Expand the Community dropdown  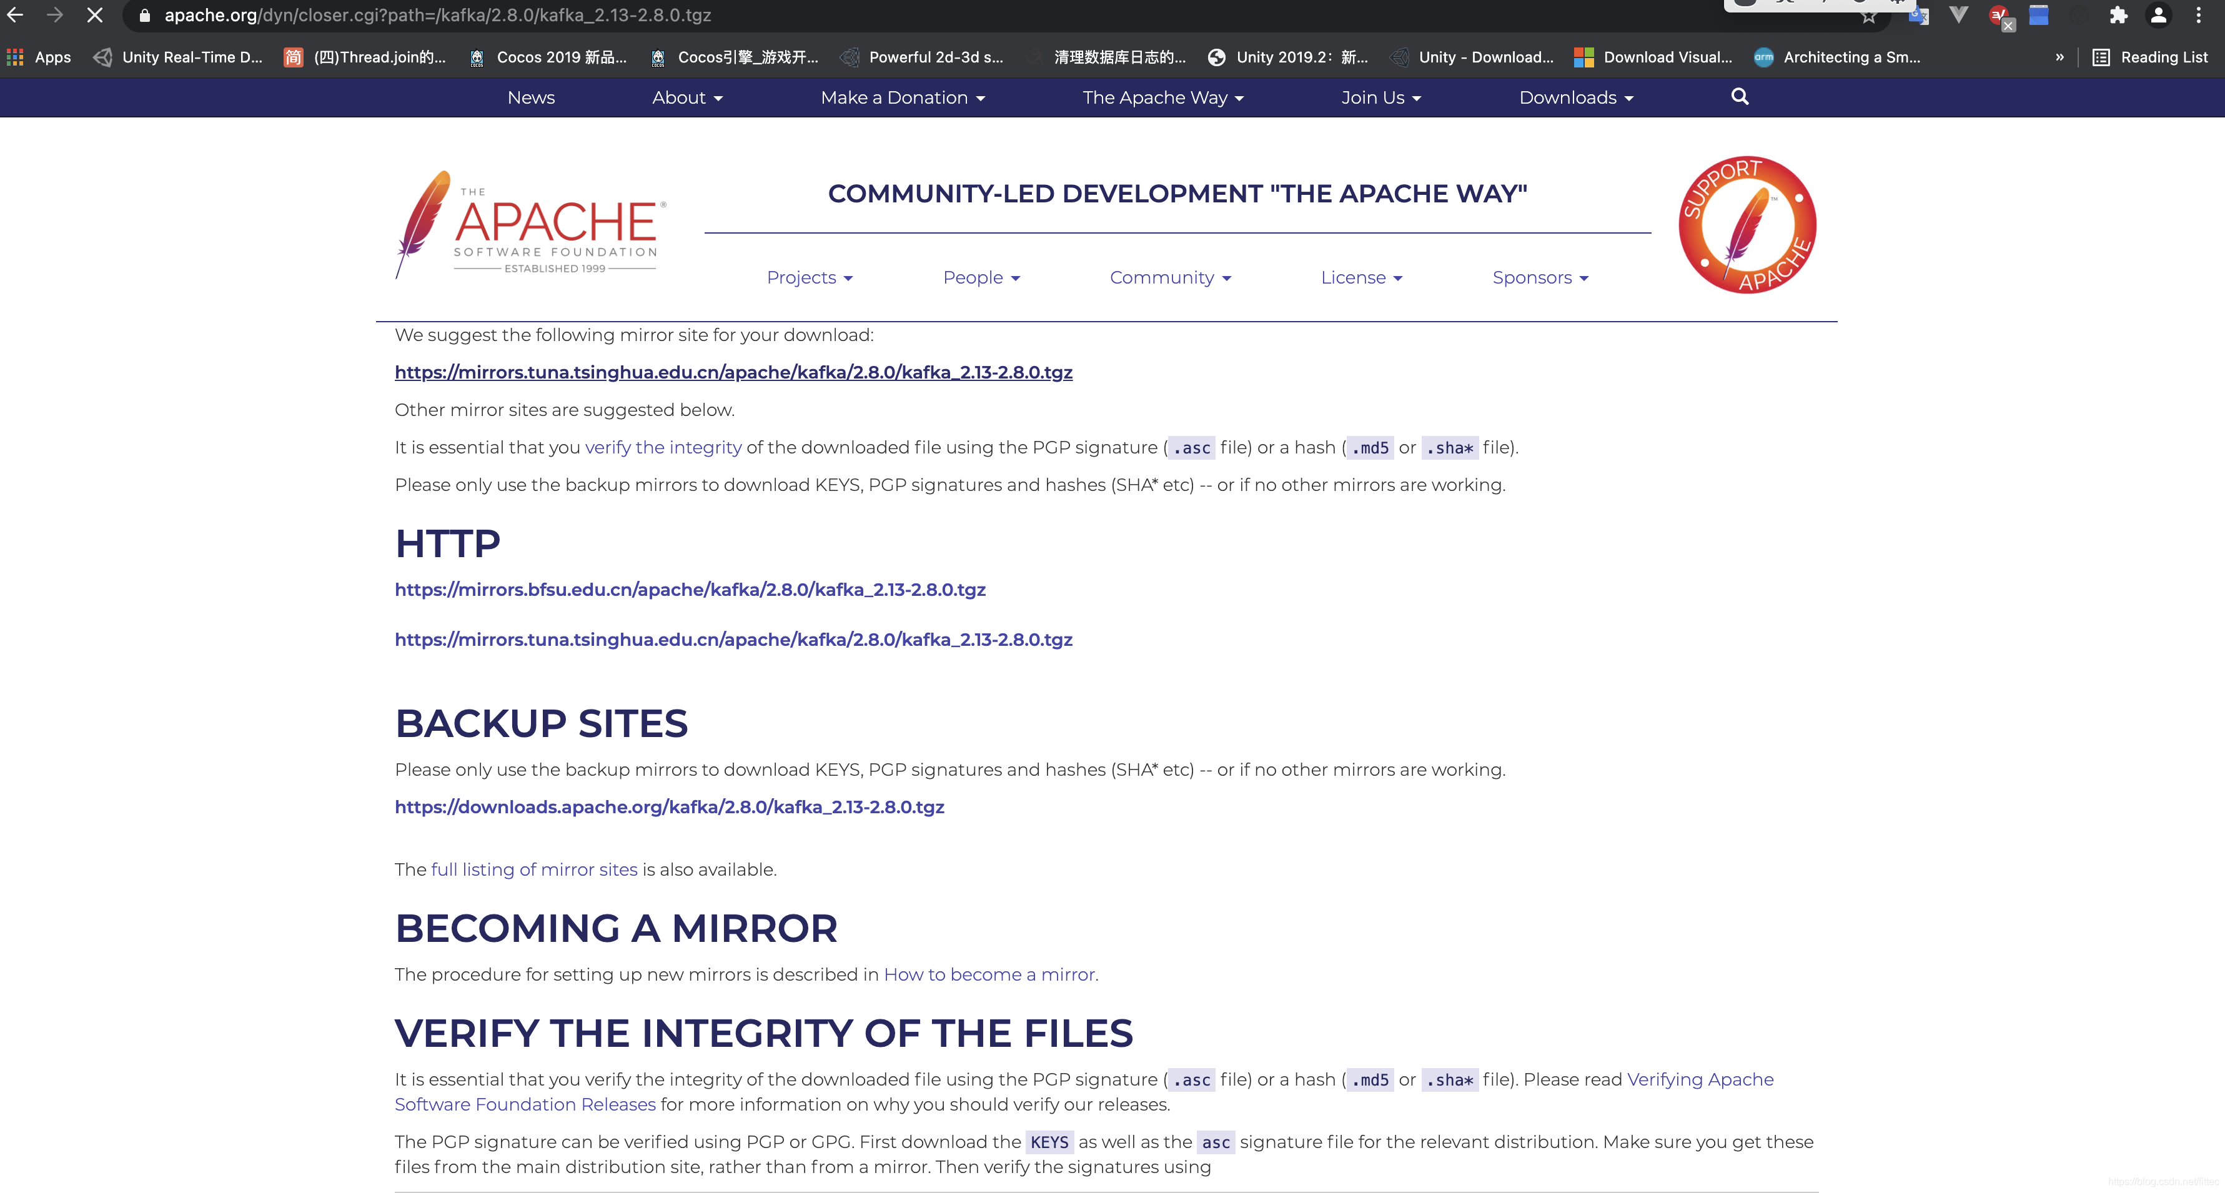1171,277
